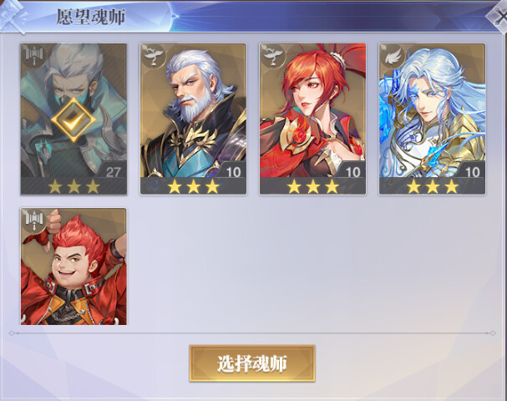The width and height of the screenshot is (507, 401).
Task: Click the 选择魂师 confirm button
Action: coord(252,363)
